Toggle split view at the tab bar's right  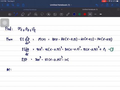tap(118, 9)
